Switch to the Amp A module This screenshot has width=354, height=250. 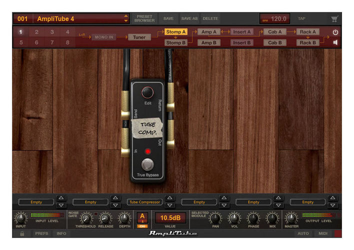(x=209, y=32)
